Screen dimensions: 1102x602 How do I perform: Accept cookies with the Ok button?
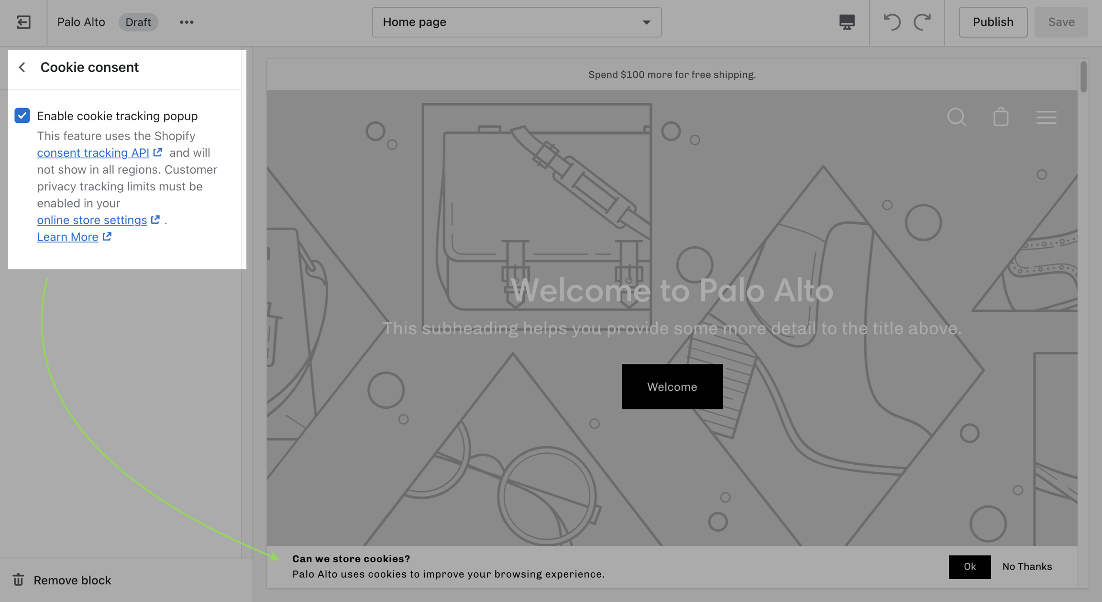point(970,567)
